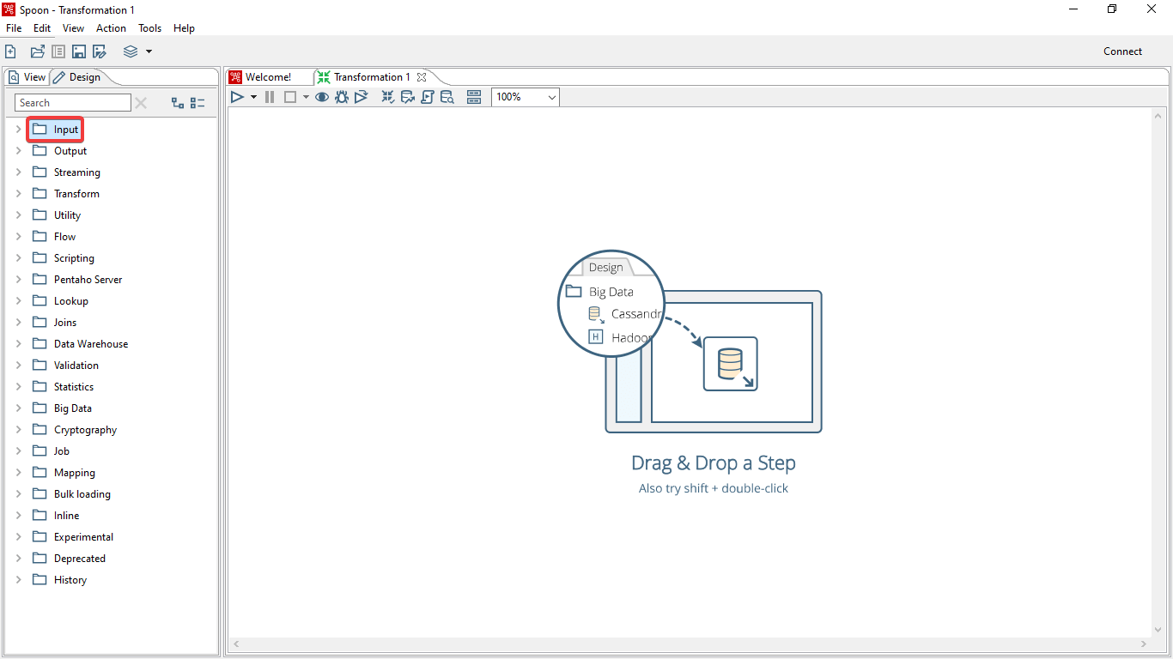Click the Open file toolbar icon
1173x659 pixels.
coord(38,51)
